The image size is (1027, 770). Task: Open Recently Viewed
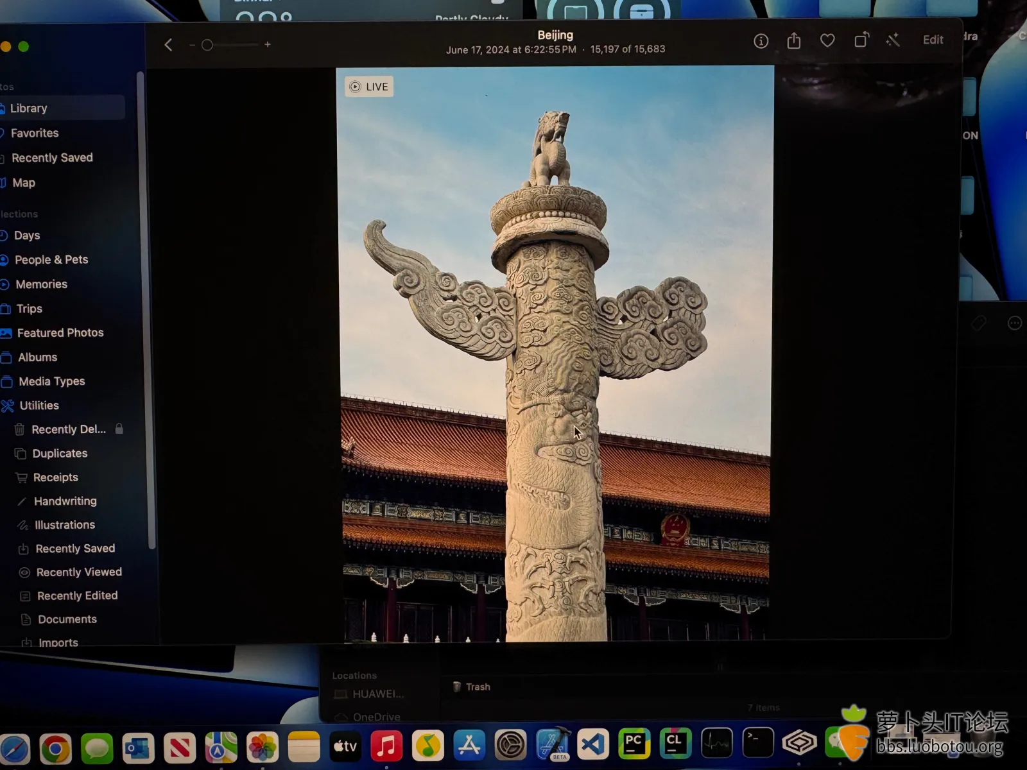(79, 572)
